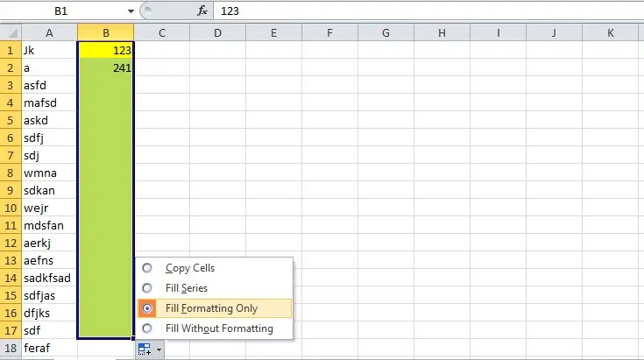Choose Fill Formatting Only radio button
Screen dimensions: 644x360
coord(147,308)
